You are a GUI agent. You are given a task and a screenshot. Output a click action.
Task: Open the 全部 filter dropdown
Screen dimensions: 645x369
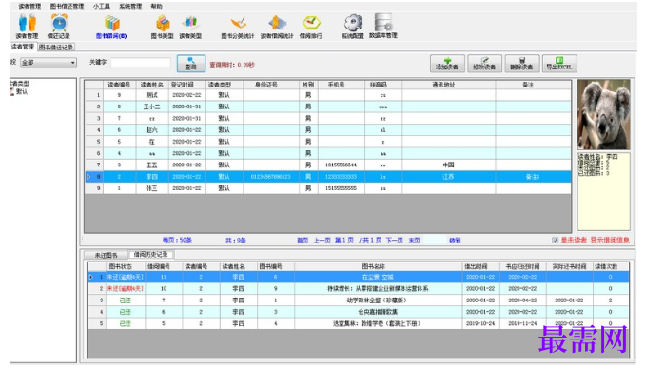click(49, 63)
